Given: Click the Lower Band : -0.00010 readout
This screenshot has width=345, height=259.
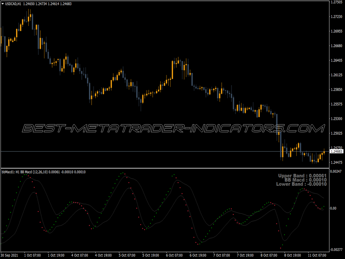Looking at the screenshot, I should pyautogui.click(x=301, y=184).
